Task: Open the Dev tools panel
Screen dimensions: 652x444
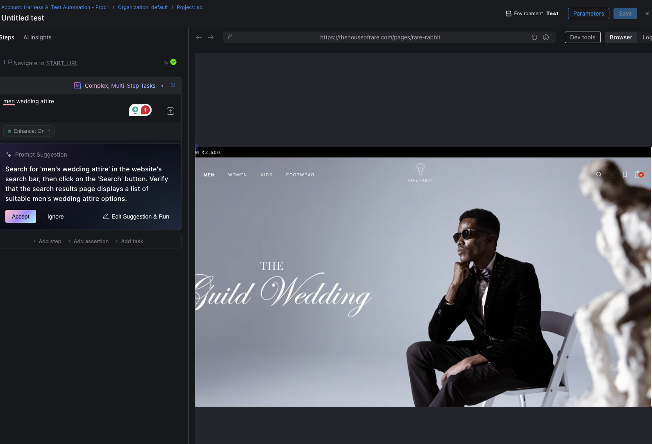Action: (582, 37)
